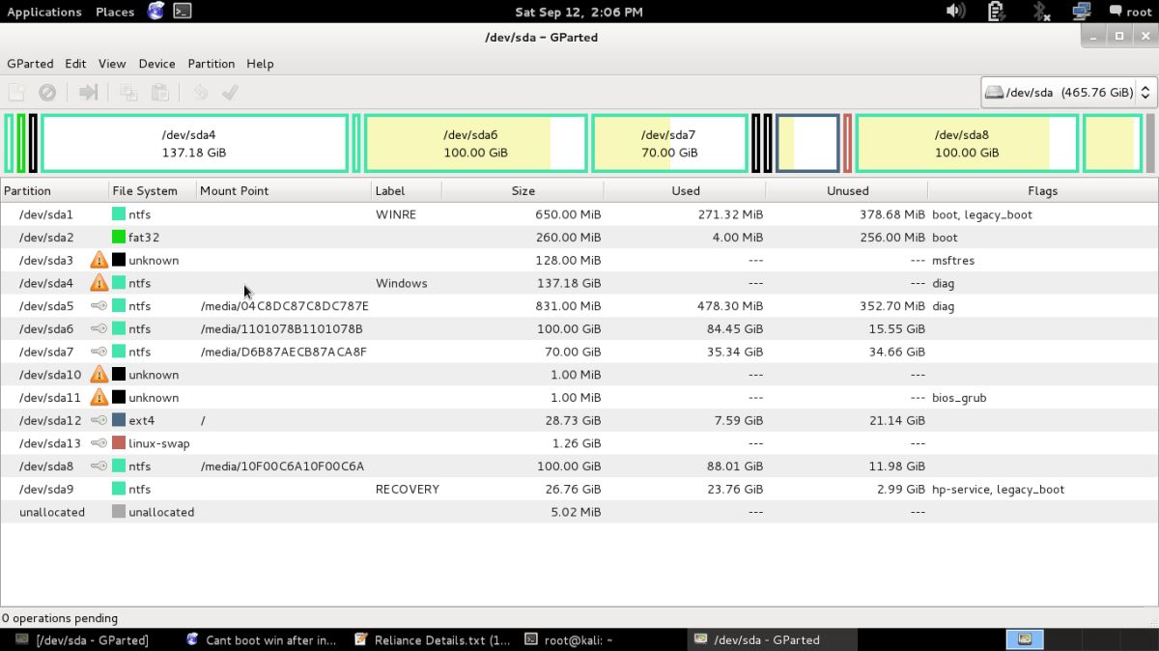Image resolution: width=1159 pixels, height=651 pixels.
Task: Open the GParted menu
Action: (30, 64)
